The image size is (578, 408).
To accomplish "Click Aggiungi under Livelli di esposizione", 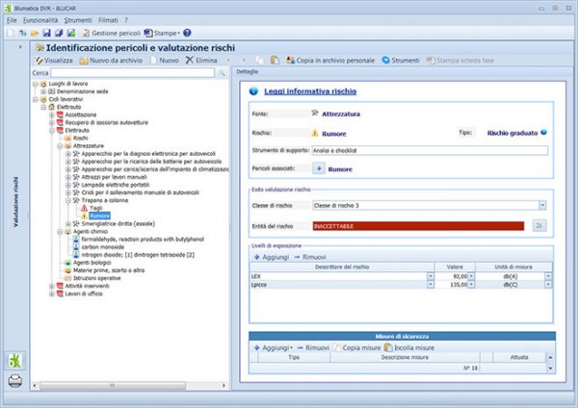I will [x=274, y=258].
